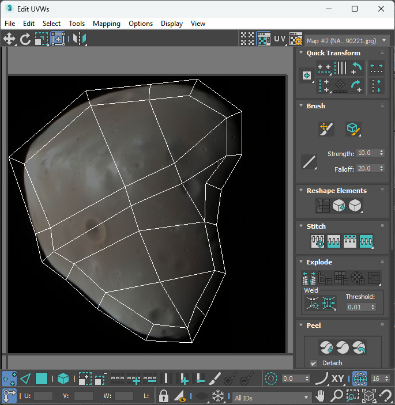Click the Set pivot icon
Screen dimensions: 395x405
(307, 75)
